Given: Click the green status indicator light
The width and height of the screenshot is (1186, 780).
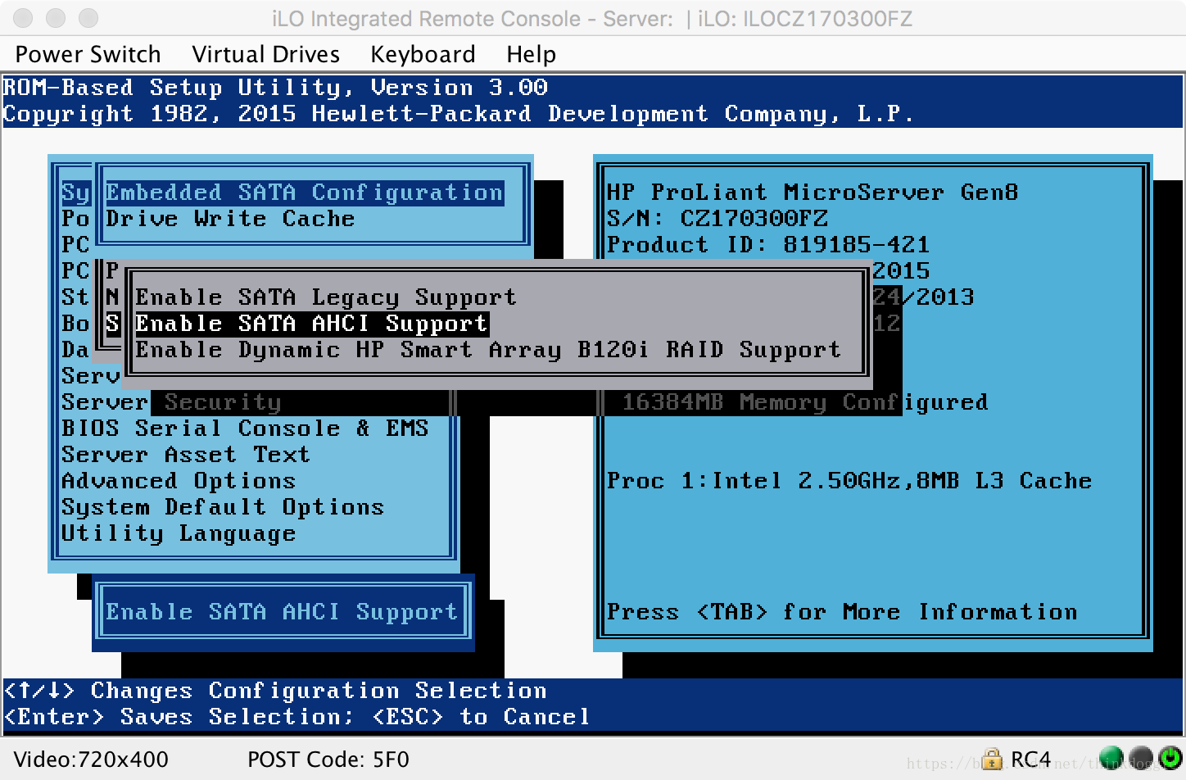Looking at the screenshot, I should coord(1111,759).
